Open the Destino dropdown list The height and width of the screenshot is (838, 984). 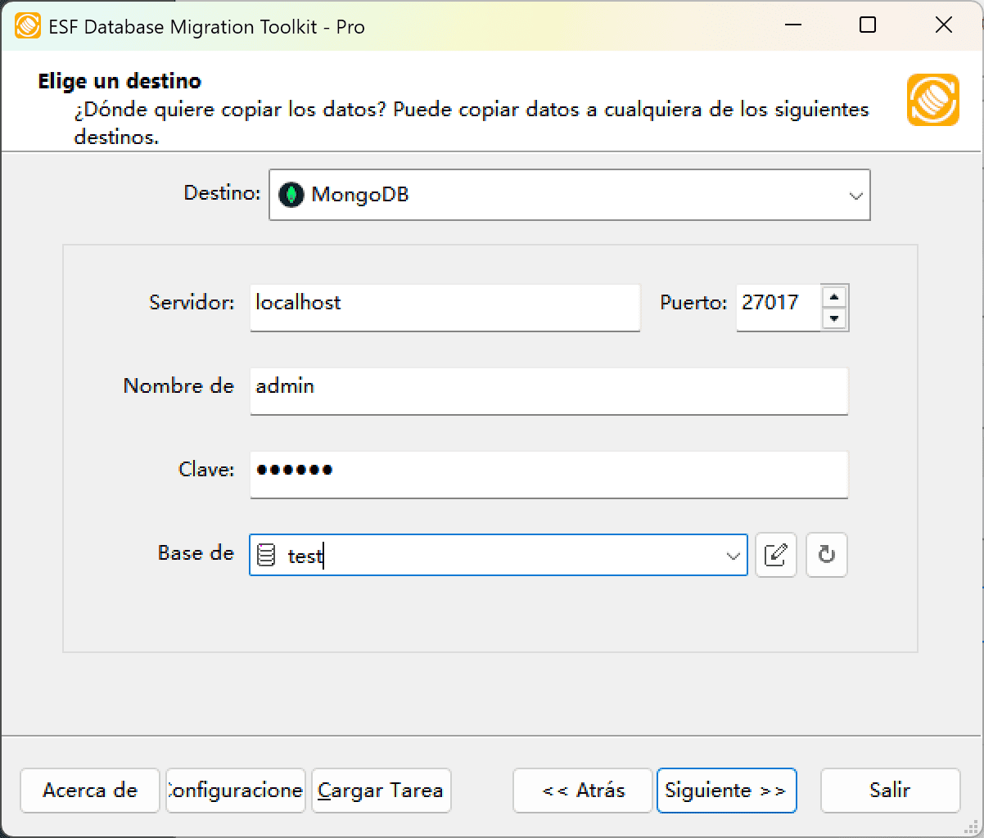[x=856, y=195]
